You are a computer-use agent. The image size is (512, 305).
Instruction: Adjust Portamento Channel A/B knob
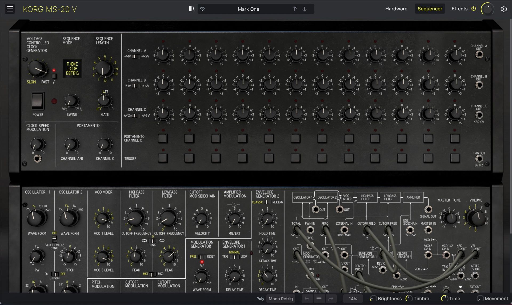pyautogui.click(x=72, y=145)
